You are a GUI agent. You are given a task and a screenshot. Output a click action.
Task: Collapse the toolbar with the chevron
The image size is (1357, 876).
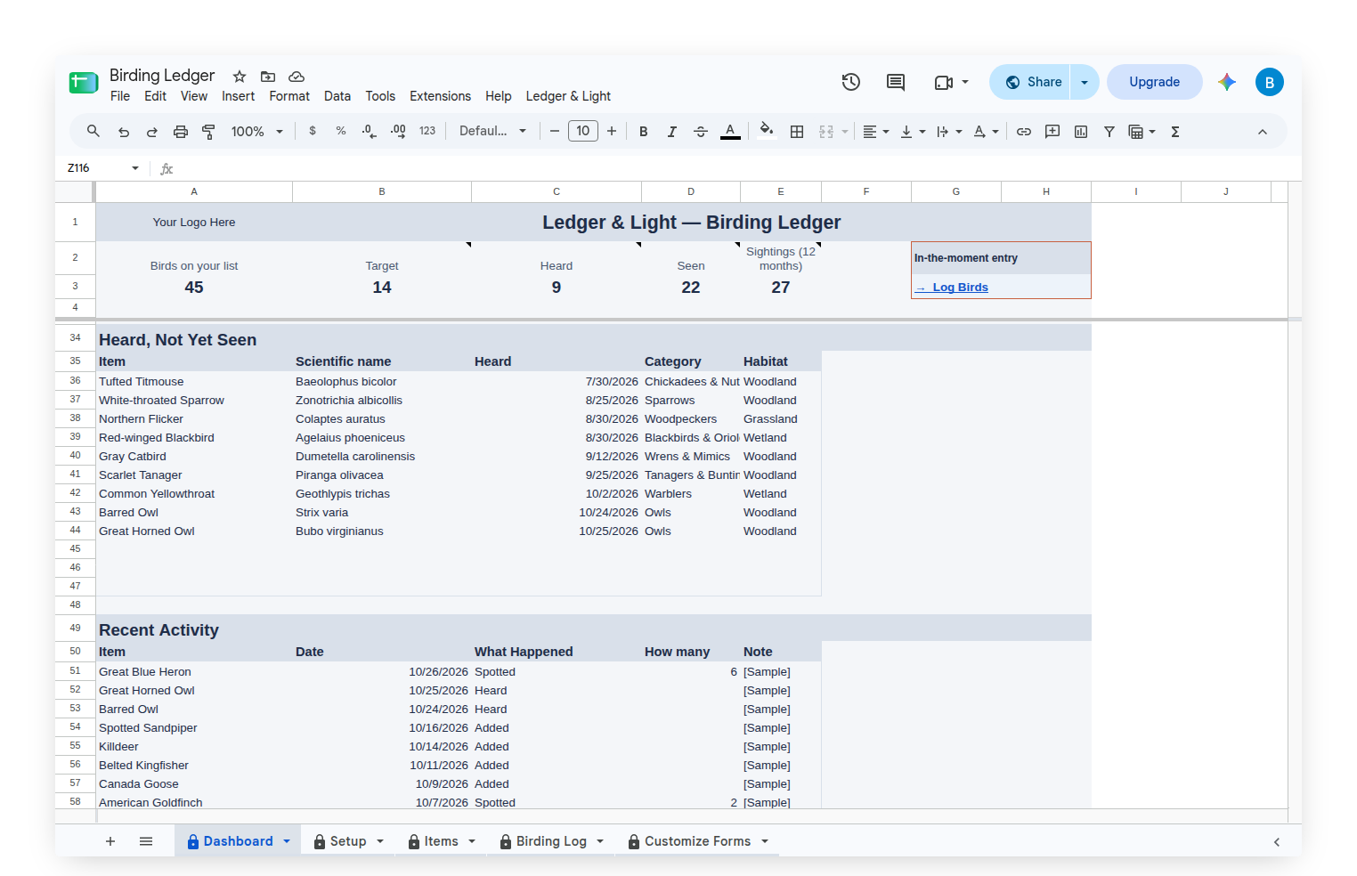point(1263,132)
